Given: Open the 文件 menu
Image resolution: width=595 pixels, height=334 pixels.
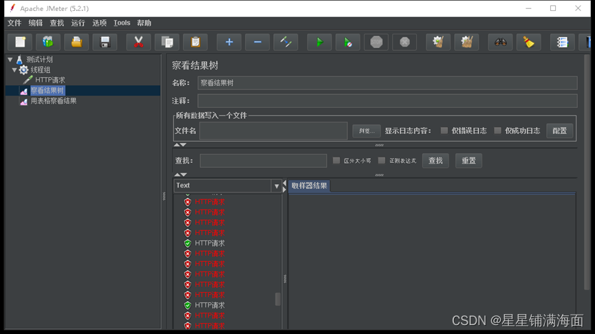Looking at the screenshot, I should (14, 23).
